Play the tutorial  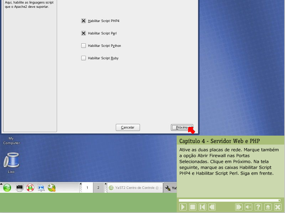point(183,207)
